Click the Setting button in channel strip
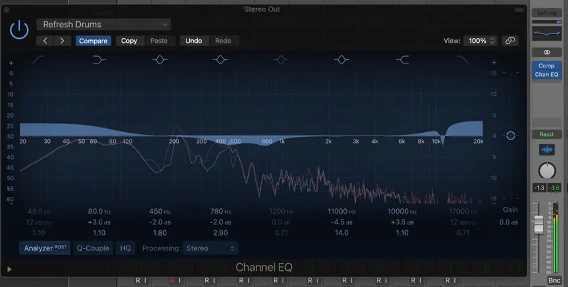The width and height of the screenshot is (568, 287). pos(547,13)
